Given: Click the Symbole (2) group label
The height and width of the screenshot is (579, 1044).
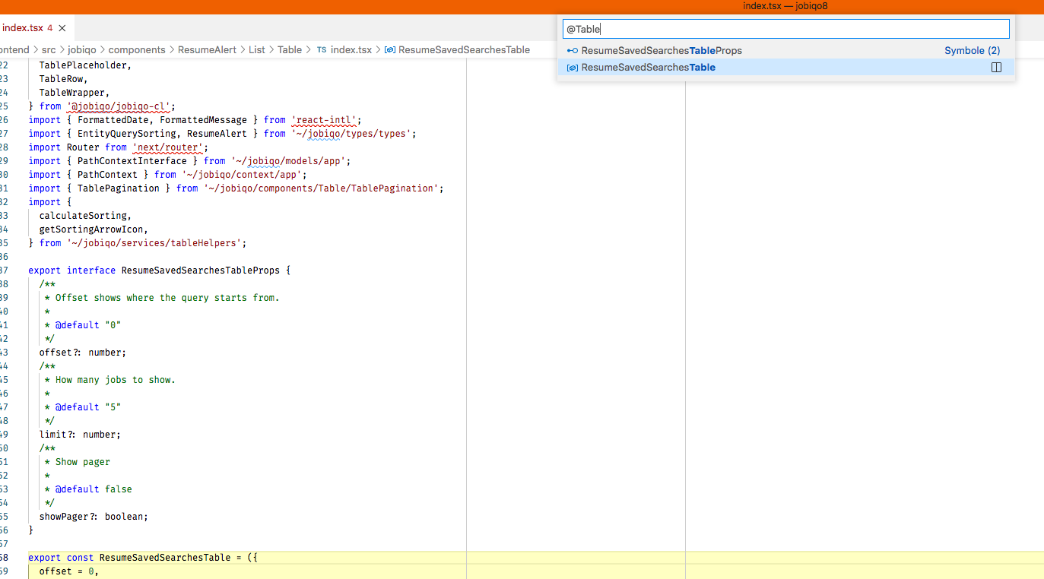Looking at the screenshot, I should [972, 50].
